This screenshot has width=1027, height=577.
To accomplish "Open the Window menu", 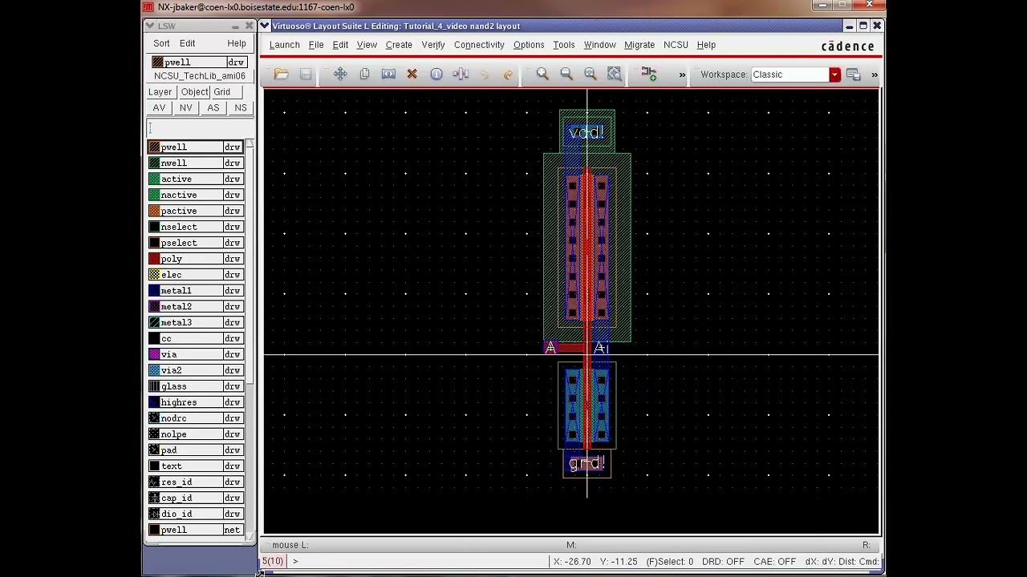I will (x=599, y=45).
